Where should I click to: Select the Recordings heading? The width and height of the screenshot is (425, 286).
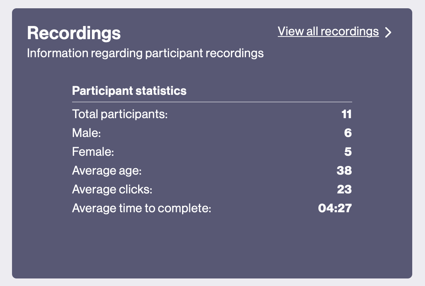[x=74, y=33]
